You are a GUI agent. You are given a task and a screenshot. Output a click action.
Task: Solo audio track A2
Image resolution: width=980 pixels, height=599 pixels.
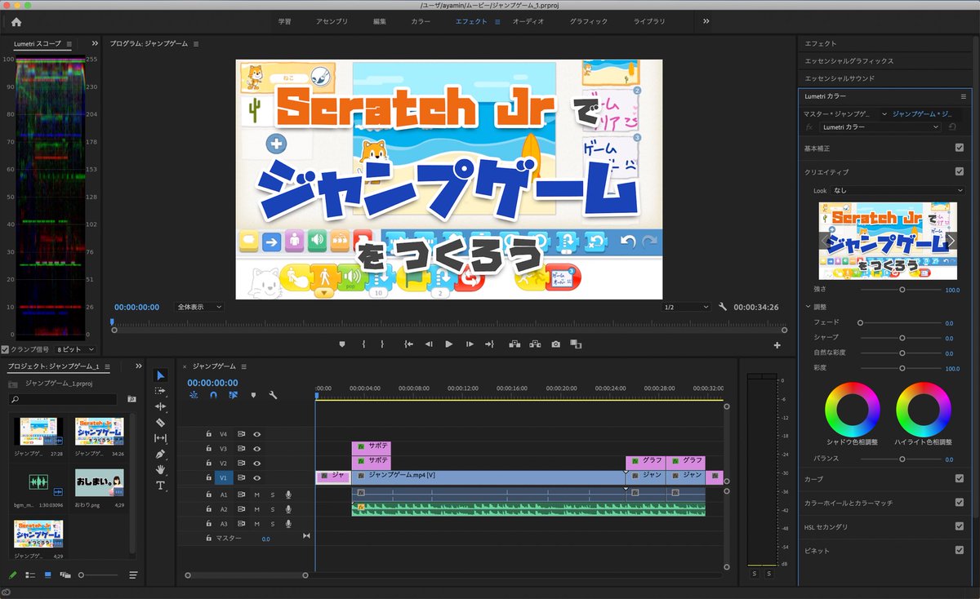coord(271,509)
